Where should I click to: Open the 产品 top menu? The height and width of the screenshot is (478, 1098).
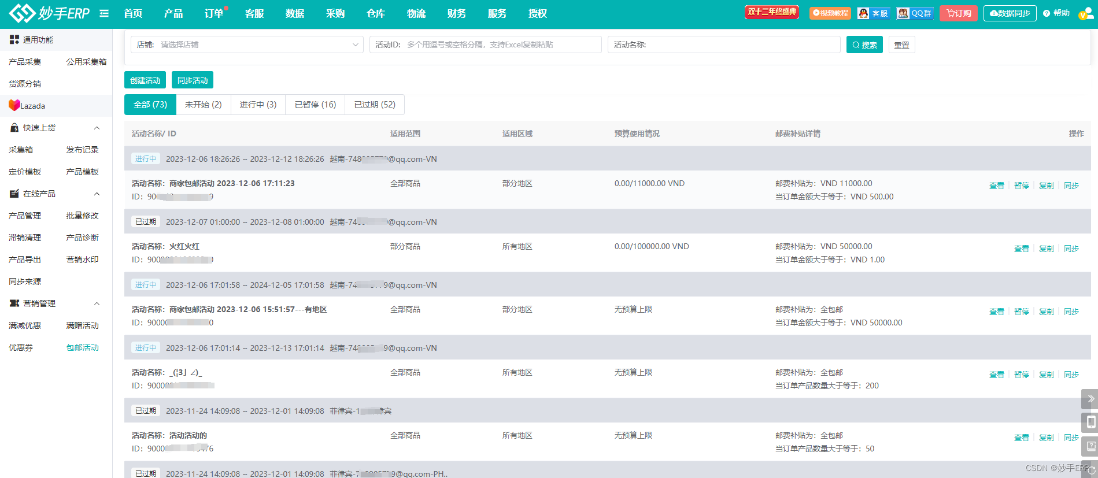click(173, 13)
